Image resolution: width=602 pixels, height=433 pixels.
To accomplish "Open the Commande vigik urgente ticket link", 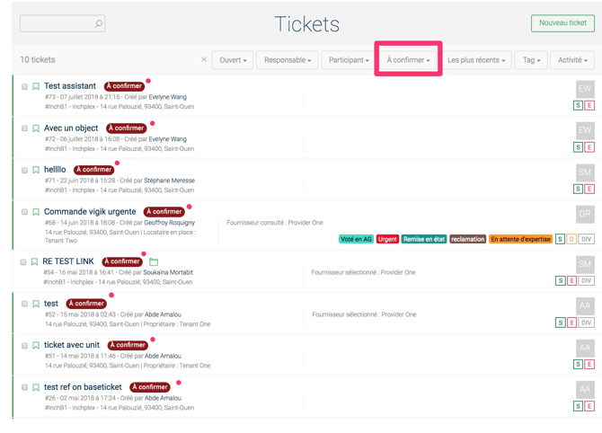I will pyautogui.click(x=90, y=212).
